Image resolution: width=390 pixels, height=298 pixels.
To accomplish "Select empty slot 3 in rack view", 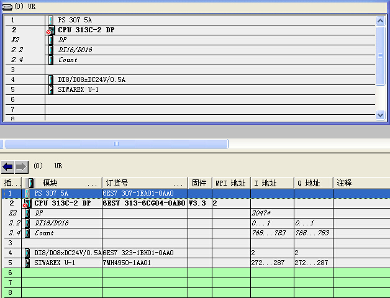I will pos(190,70).
